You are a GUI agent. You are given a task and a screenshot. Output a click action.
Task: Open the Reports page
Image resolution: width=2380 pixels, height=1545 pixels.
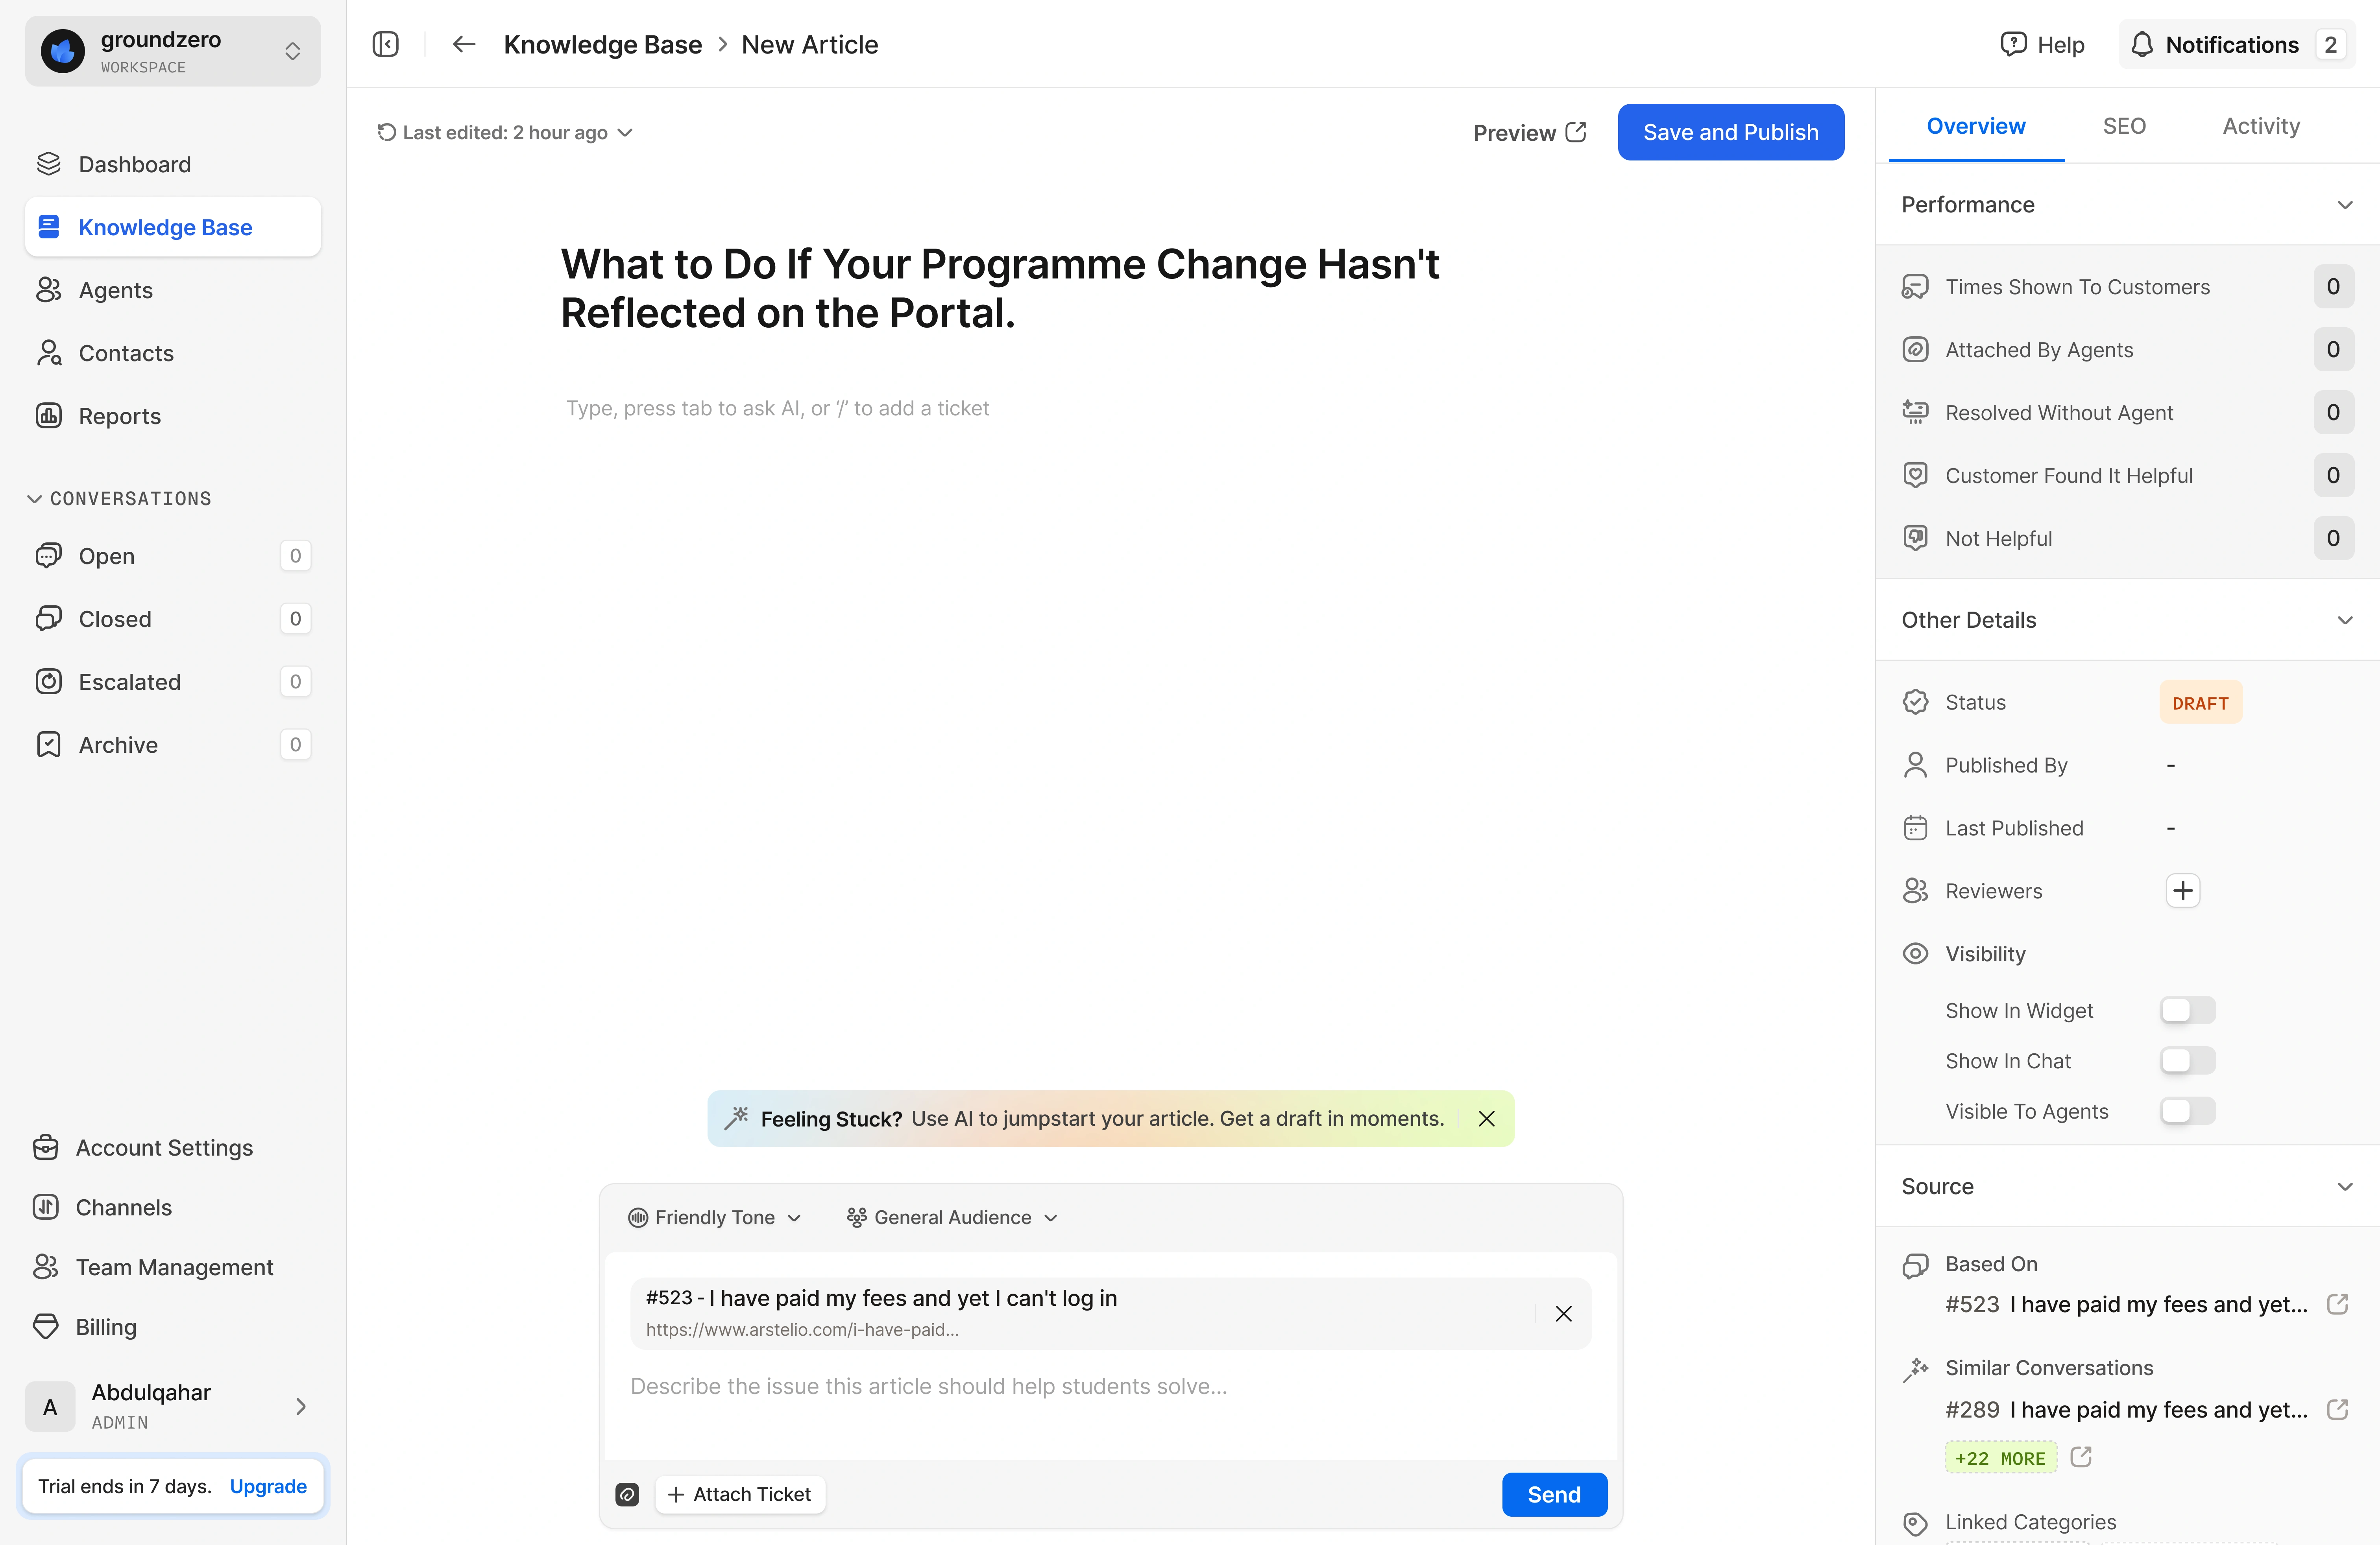[x=119, y=416]
